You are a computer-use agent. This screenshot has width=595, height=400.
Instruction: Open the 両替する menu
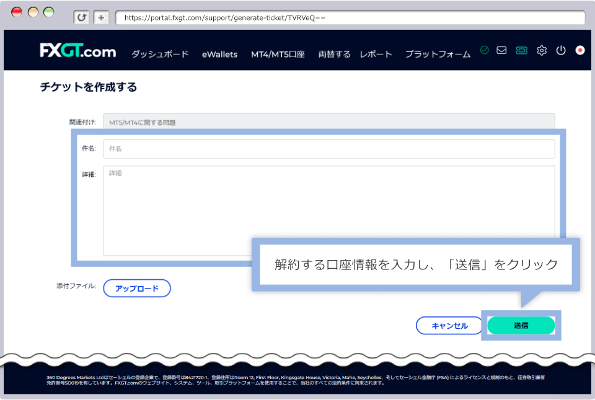pyautogui.click(x=334, y=54)
